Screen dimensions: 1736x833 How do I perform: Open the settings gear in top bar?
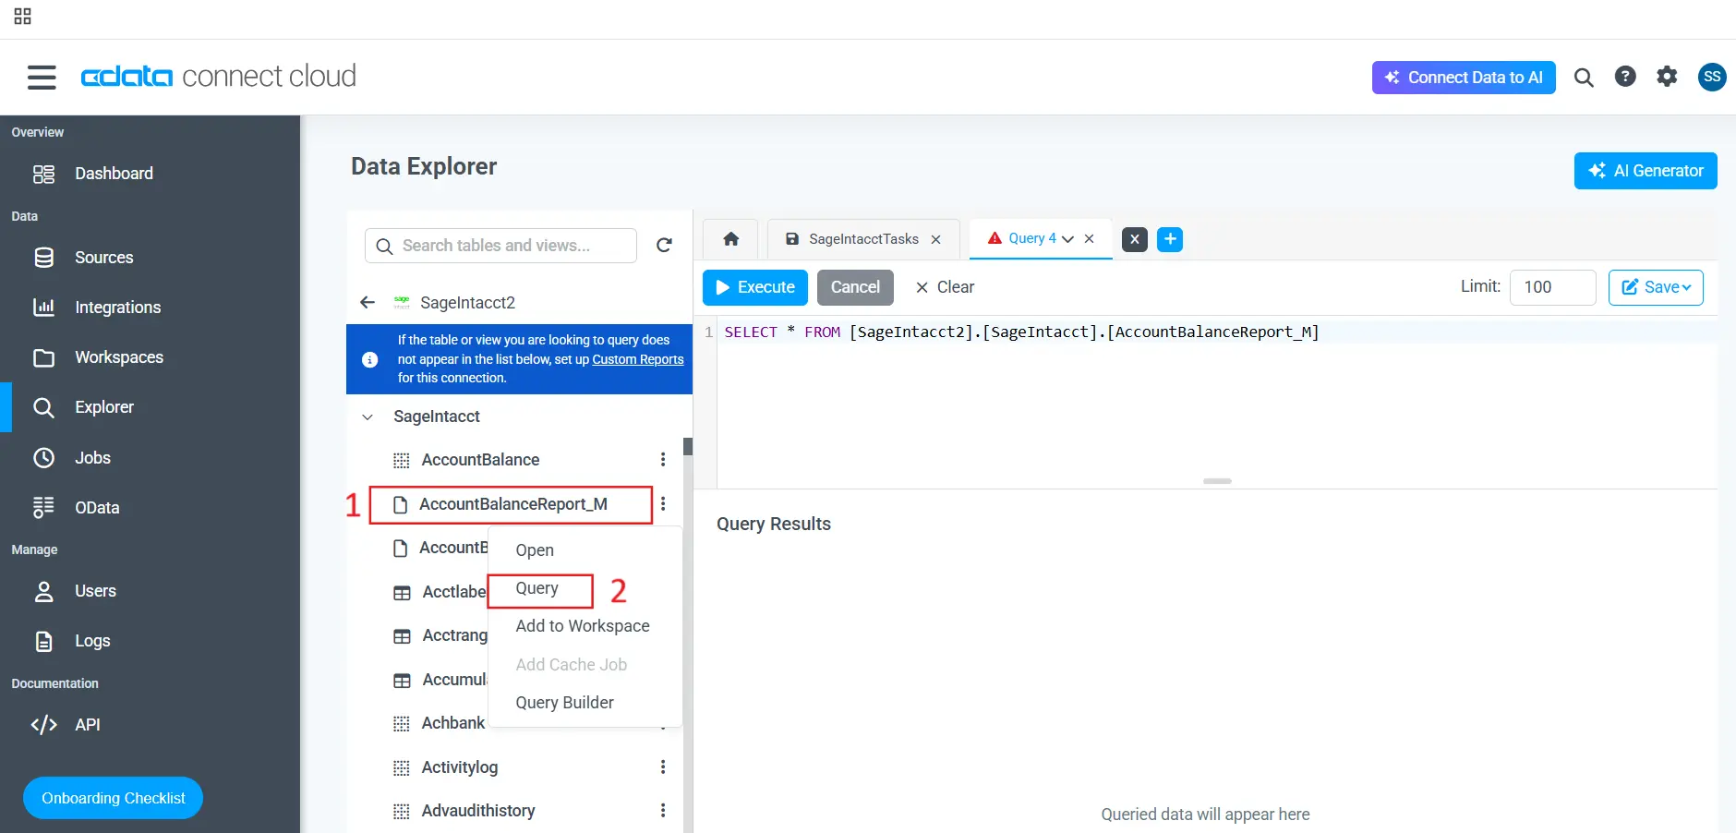(1668, 77)
